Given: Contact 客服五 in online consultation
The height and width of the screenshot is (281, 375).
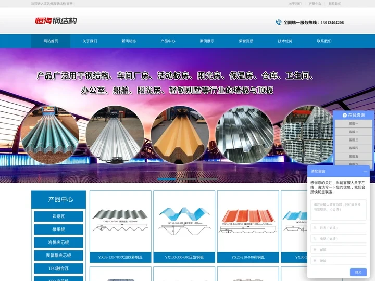Looking at the screenshot, I should [x=354, y=156].
